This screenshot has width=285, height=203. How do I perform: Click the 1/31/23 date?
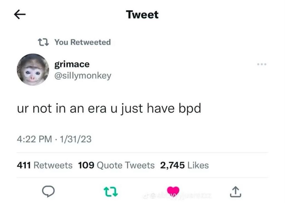click(x=75, y=139)
